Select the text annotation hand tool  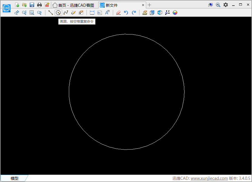(x=81, y=13)
